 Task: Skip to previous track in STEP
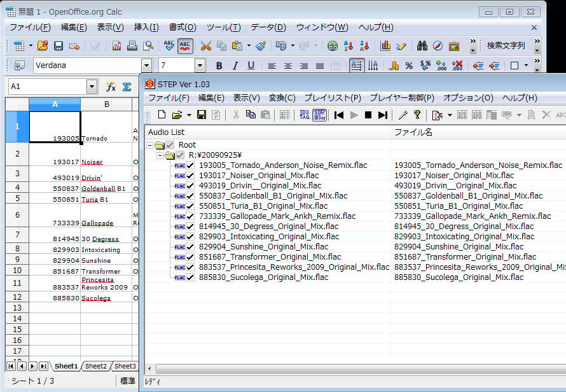point(338,115)
